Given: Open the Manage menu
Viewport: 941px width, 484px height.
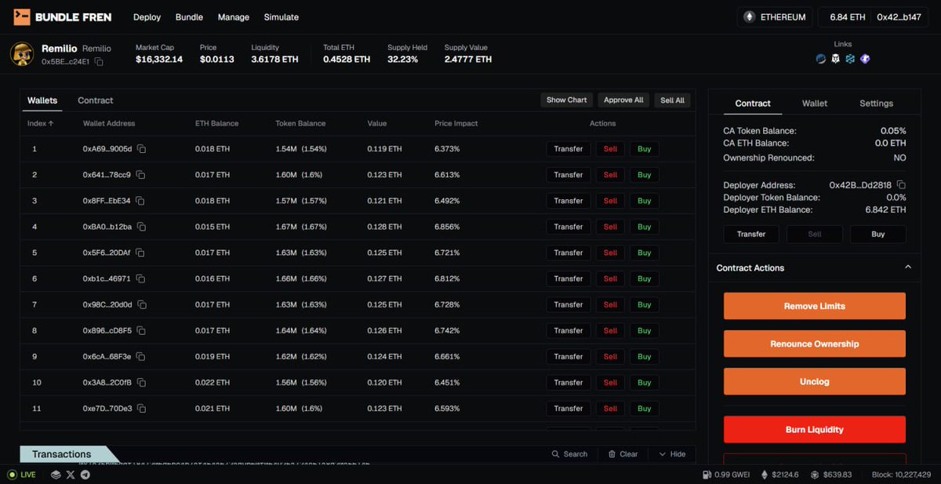Looking at the screenshot, I should 234,17.
